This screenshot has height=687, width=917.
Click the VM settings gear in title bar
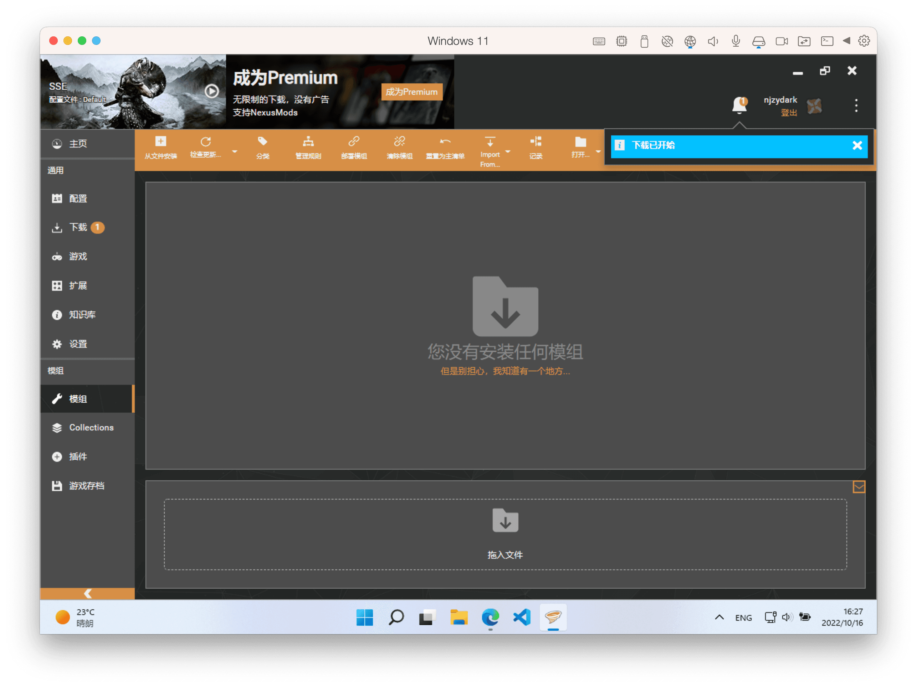[x=864, y=41]
